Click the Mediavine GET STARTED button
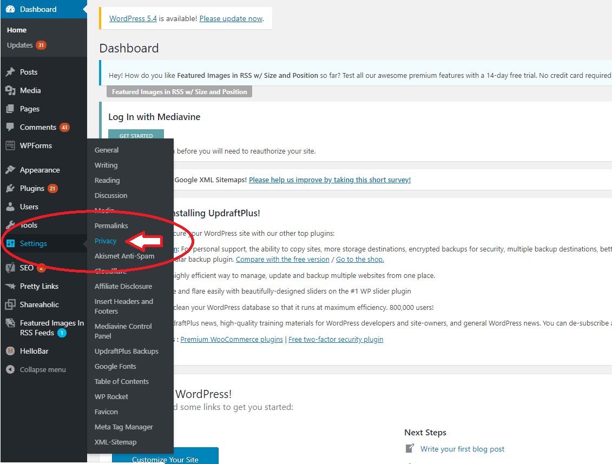The image size is (612, 464). coord(136,135)
